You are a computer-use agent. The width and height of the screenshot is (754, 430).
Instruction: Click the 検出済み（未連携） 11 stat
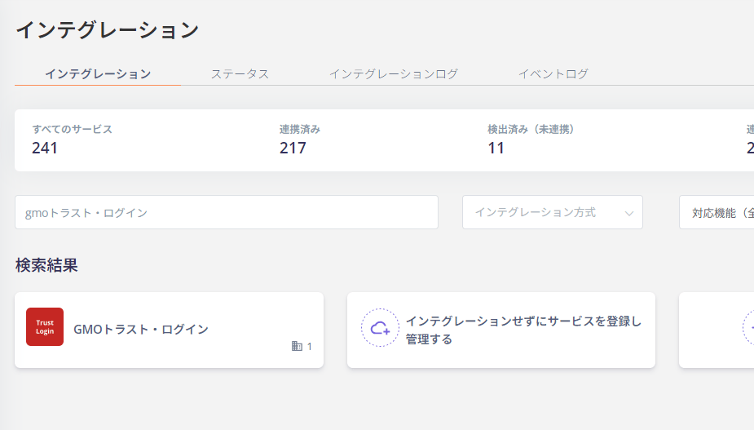click(x=531, y=140)
